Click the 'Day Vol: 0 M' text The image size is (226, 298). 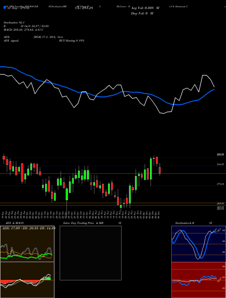coord(142,14)
